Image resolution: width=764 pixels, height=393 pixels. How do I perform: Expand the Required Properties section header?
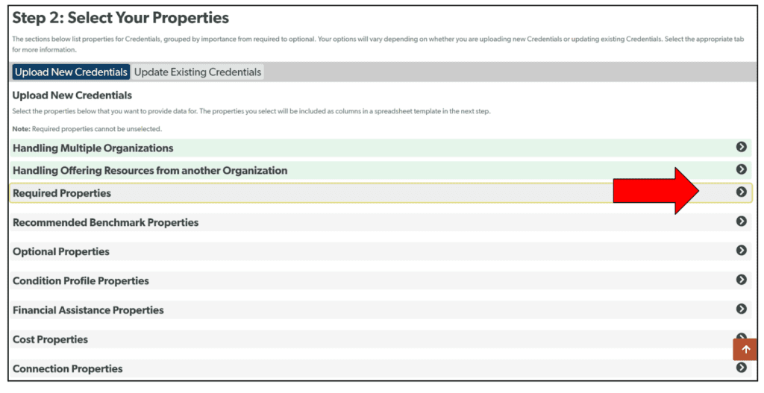tap(381, 193)
